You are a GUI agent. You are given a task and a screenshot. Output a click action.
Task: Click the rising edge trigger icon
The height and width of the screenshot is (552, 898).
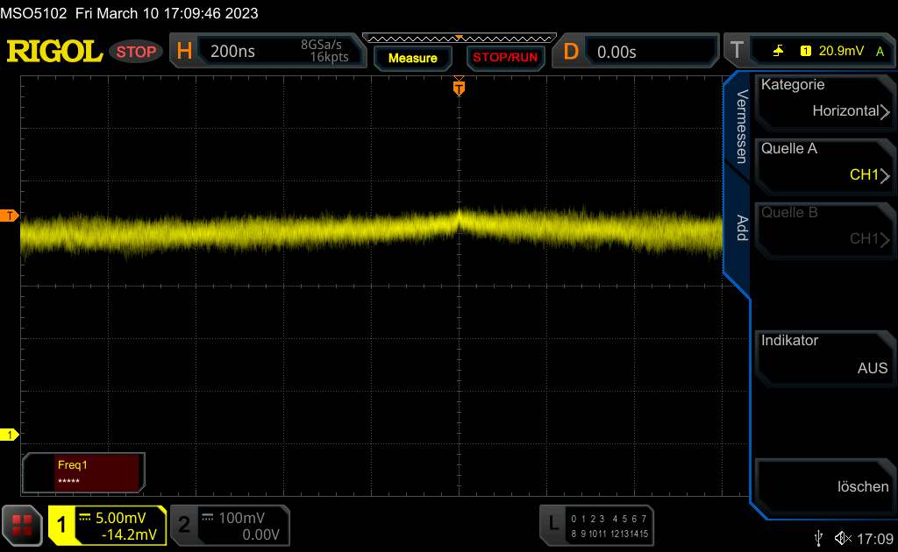[x=778, y=51]
